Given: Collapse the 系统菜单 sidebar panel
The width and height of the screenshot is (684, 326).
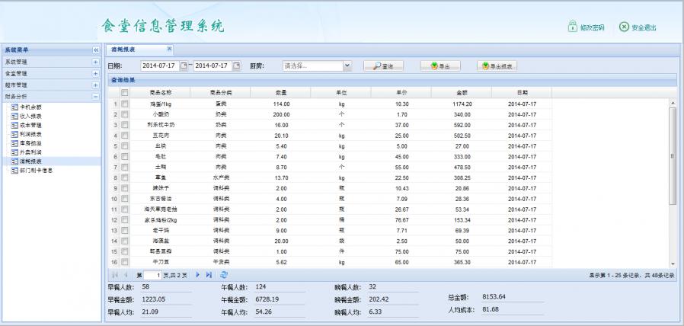Looking at the screenshot, I should 96,50.
